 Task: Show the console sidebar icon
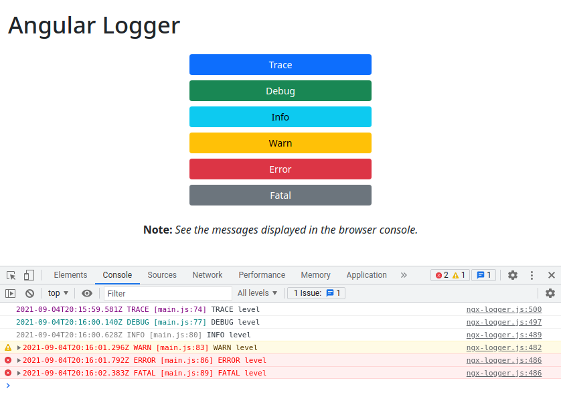pos(10,293)
